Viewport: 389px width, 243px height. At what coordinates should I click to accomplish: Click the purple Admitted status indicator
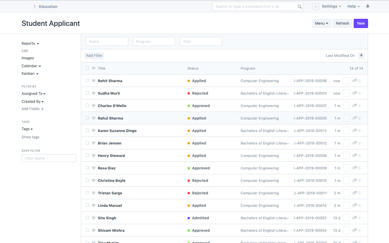189,218
